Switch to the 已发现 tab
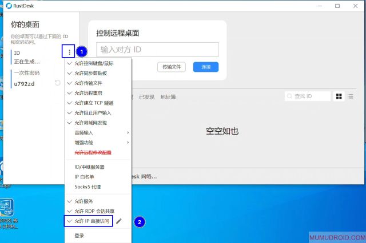366x243 pixels. coord(146,97)
